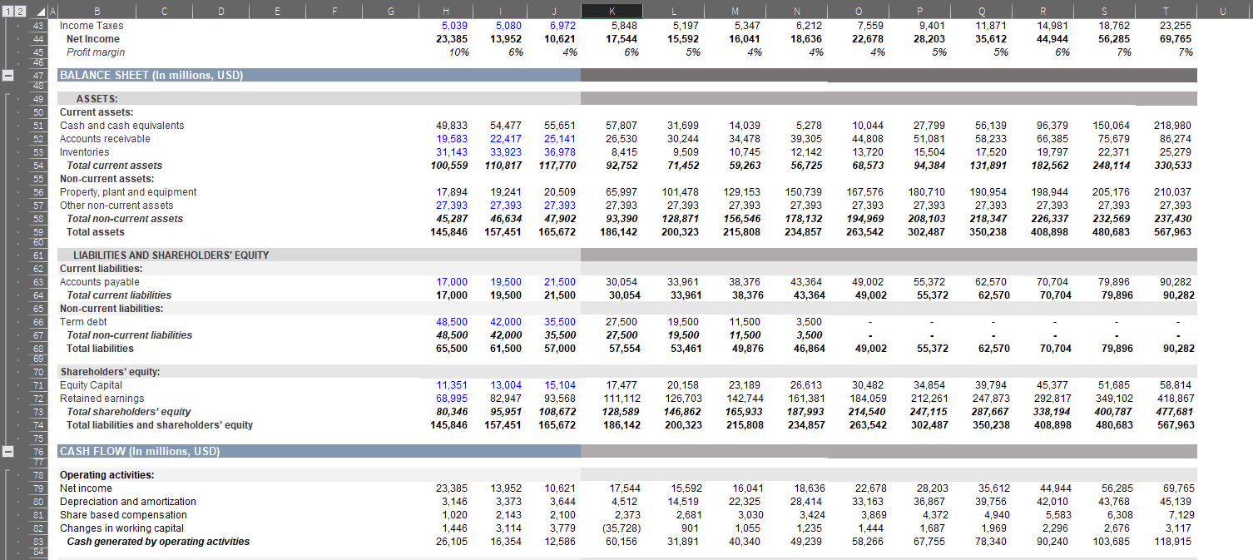Select the ASSETS: heading cell
This screenshot has width=1253, height=560.
point(97,99)
